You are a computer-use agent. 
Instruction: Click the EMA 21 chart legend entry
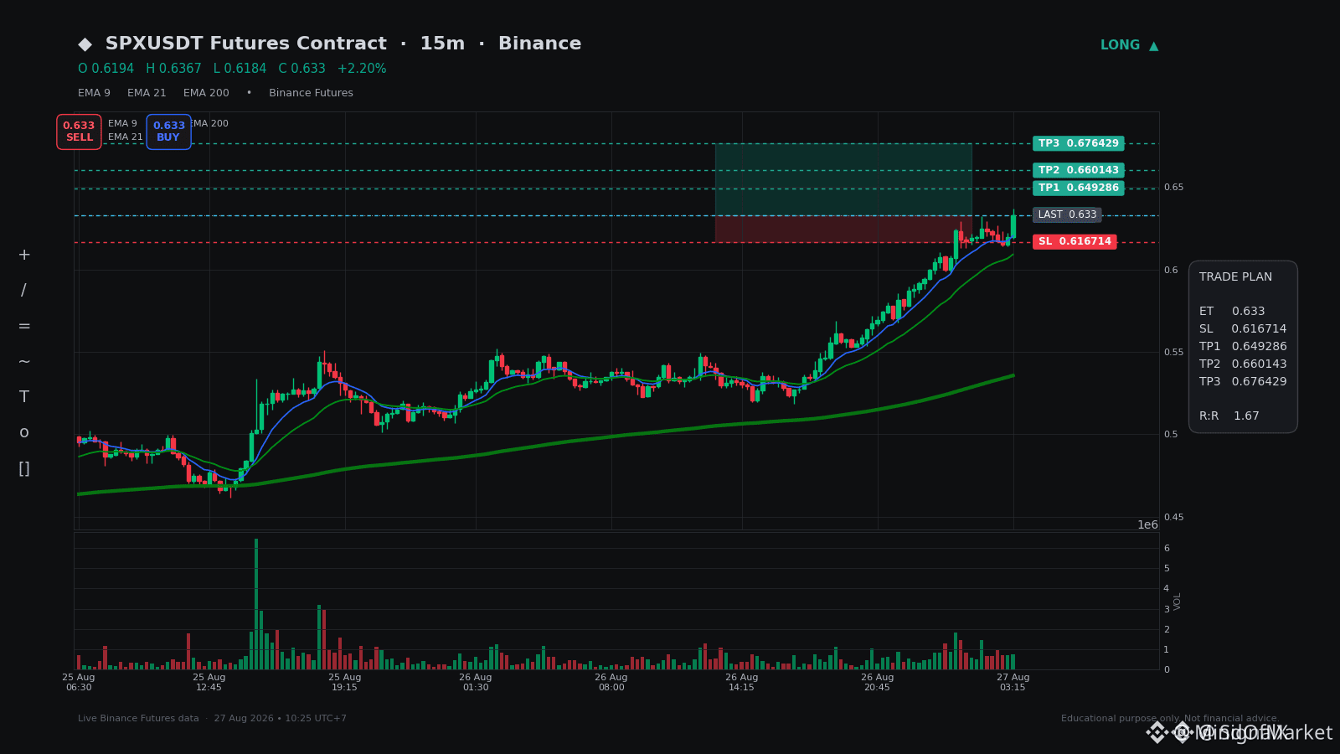(x=126, y=137)
